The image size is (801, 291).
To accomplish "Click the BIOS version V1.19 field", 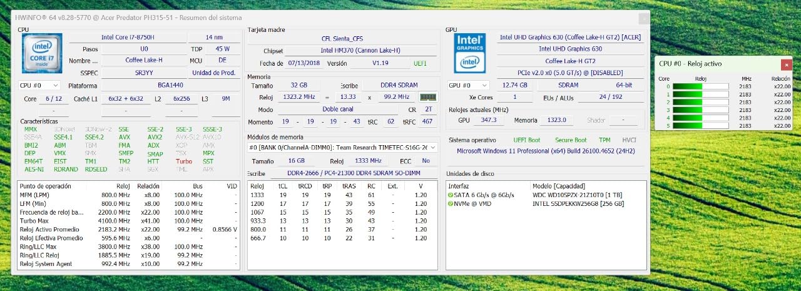I will click(x=380, y=63).
